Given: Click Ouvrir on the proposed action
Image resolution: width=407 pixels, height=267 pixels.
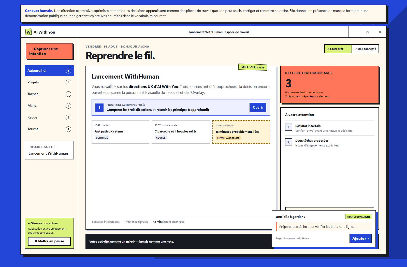Looking at the screenshot, I should click(258, 108).
